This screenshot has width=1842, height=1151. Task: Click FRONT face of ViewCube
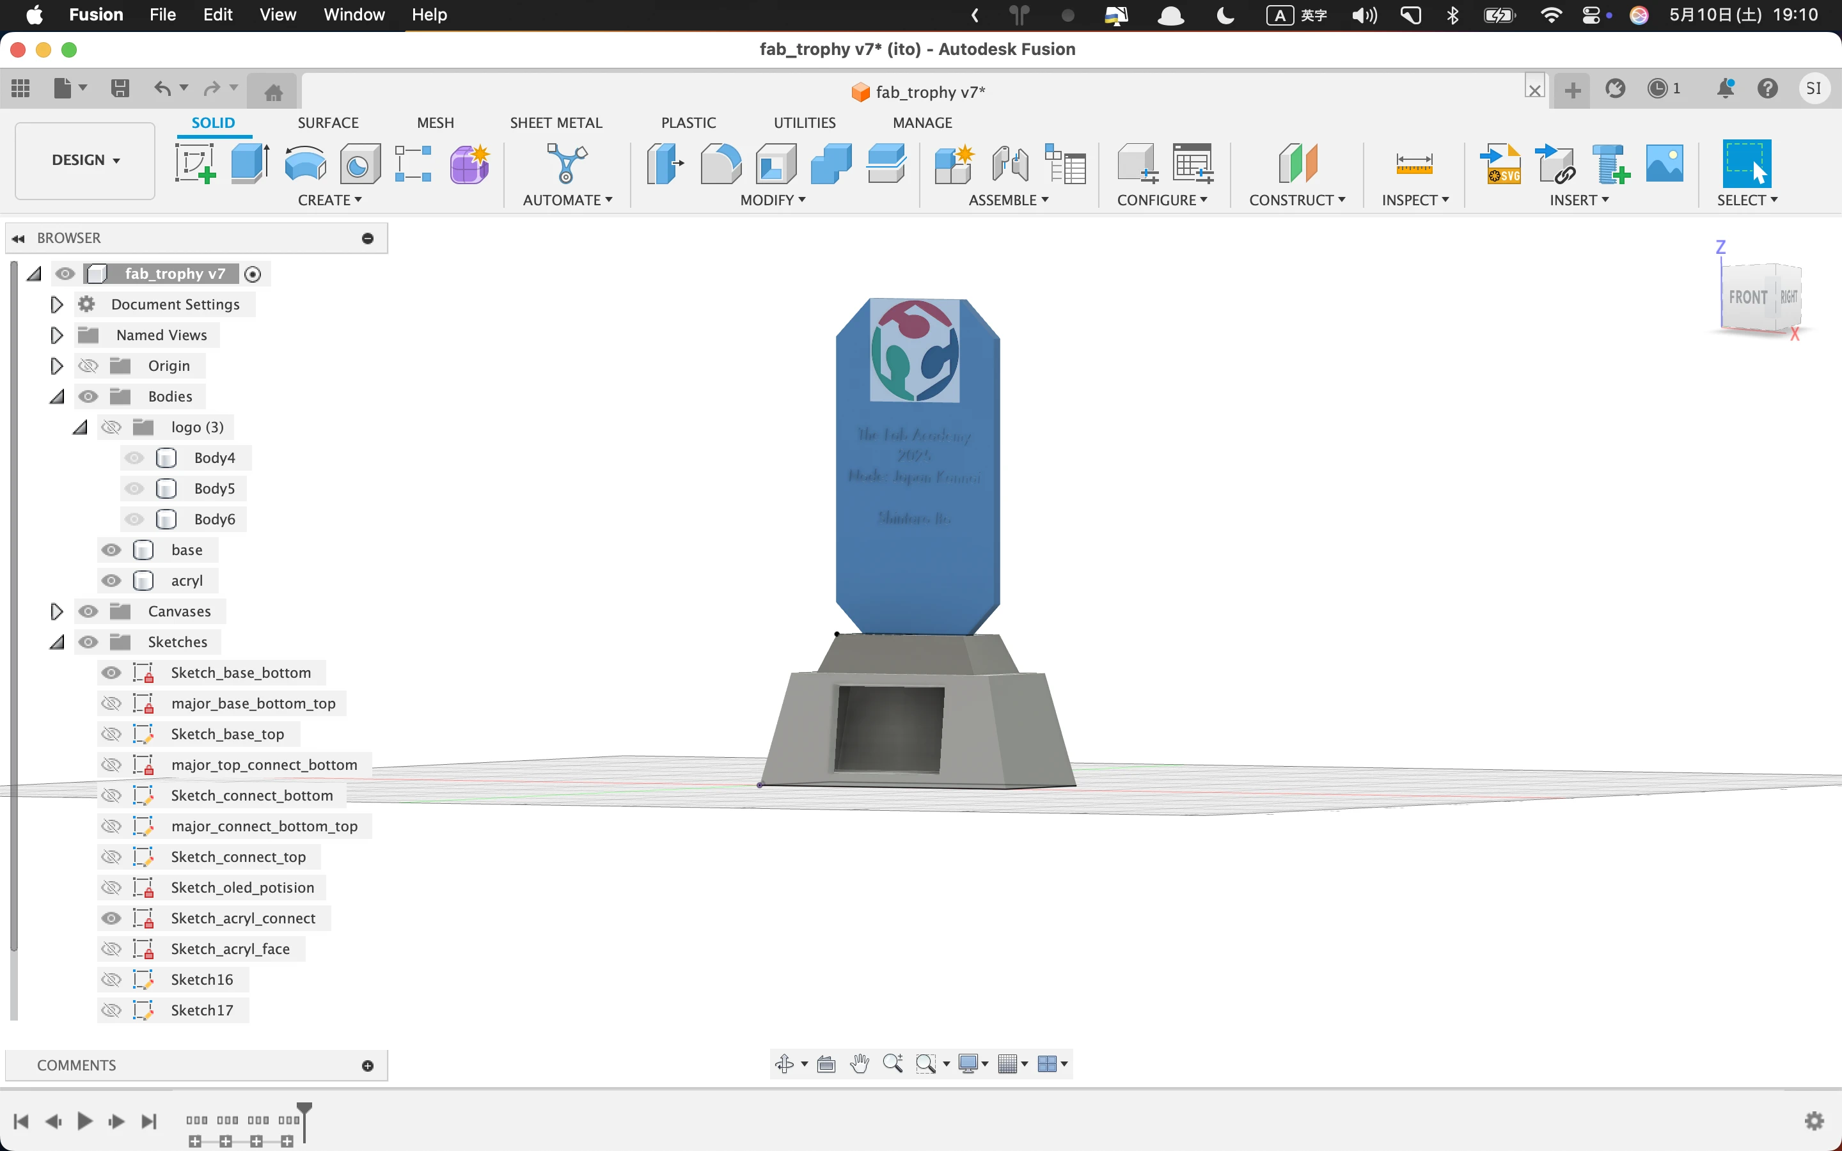pyautogui.click(x=1747, y=297)
